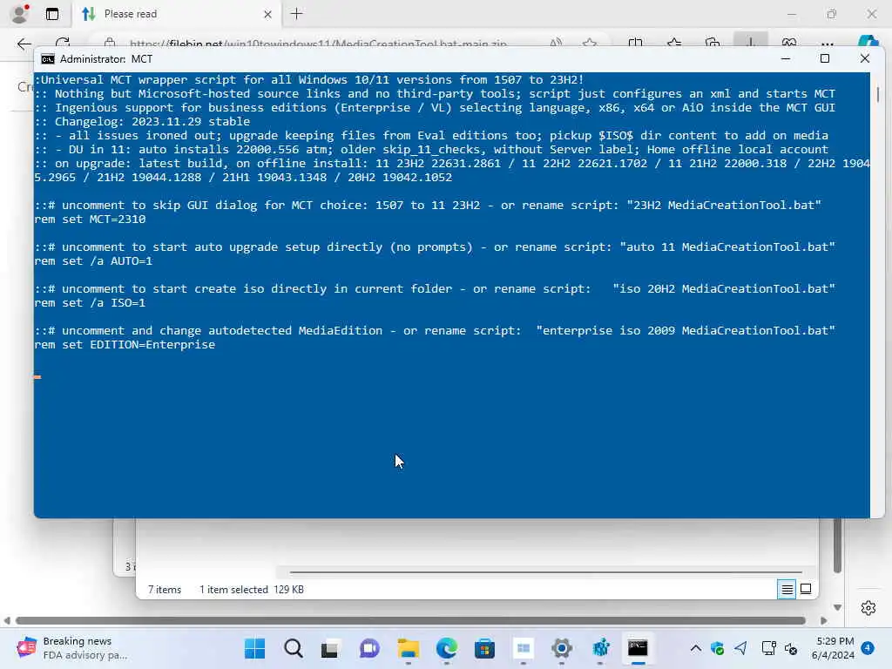Image resolution: width=892 pixels, height=669 pixels.
Task: Click '1 item selected 129 KB' status
Action: coord(252,590)
